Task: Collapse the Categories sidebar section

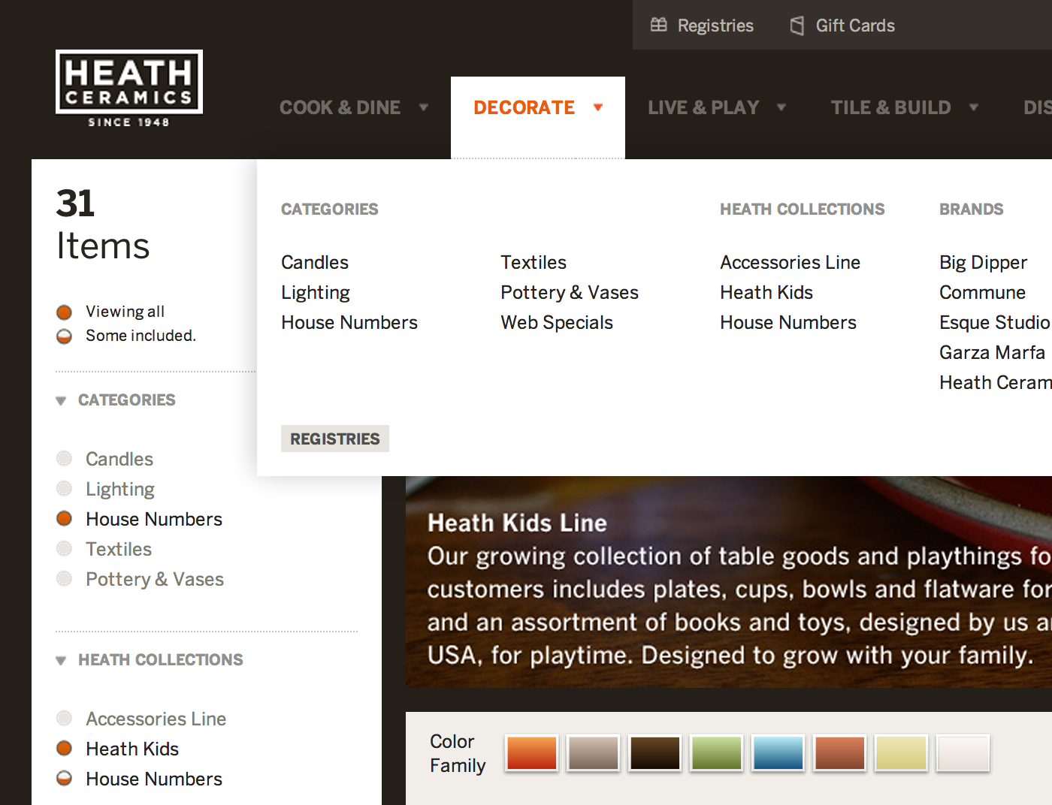Action: tap(61, 401)
